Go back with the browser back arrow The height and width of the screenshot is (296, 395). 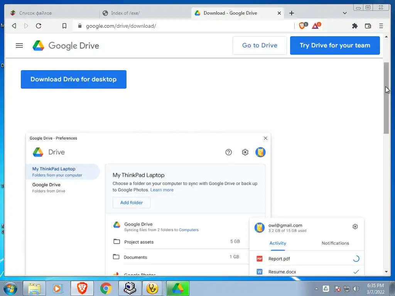(14, 26)
